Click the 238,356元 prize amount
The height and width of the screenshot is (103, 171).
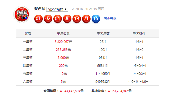(x=63, y=50)
